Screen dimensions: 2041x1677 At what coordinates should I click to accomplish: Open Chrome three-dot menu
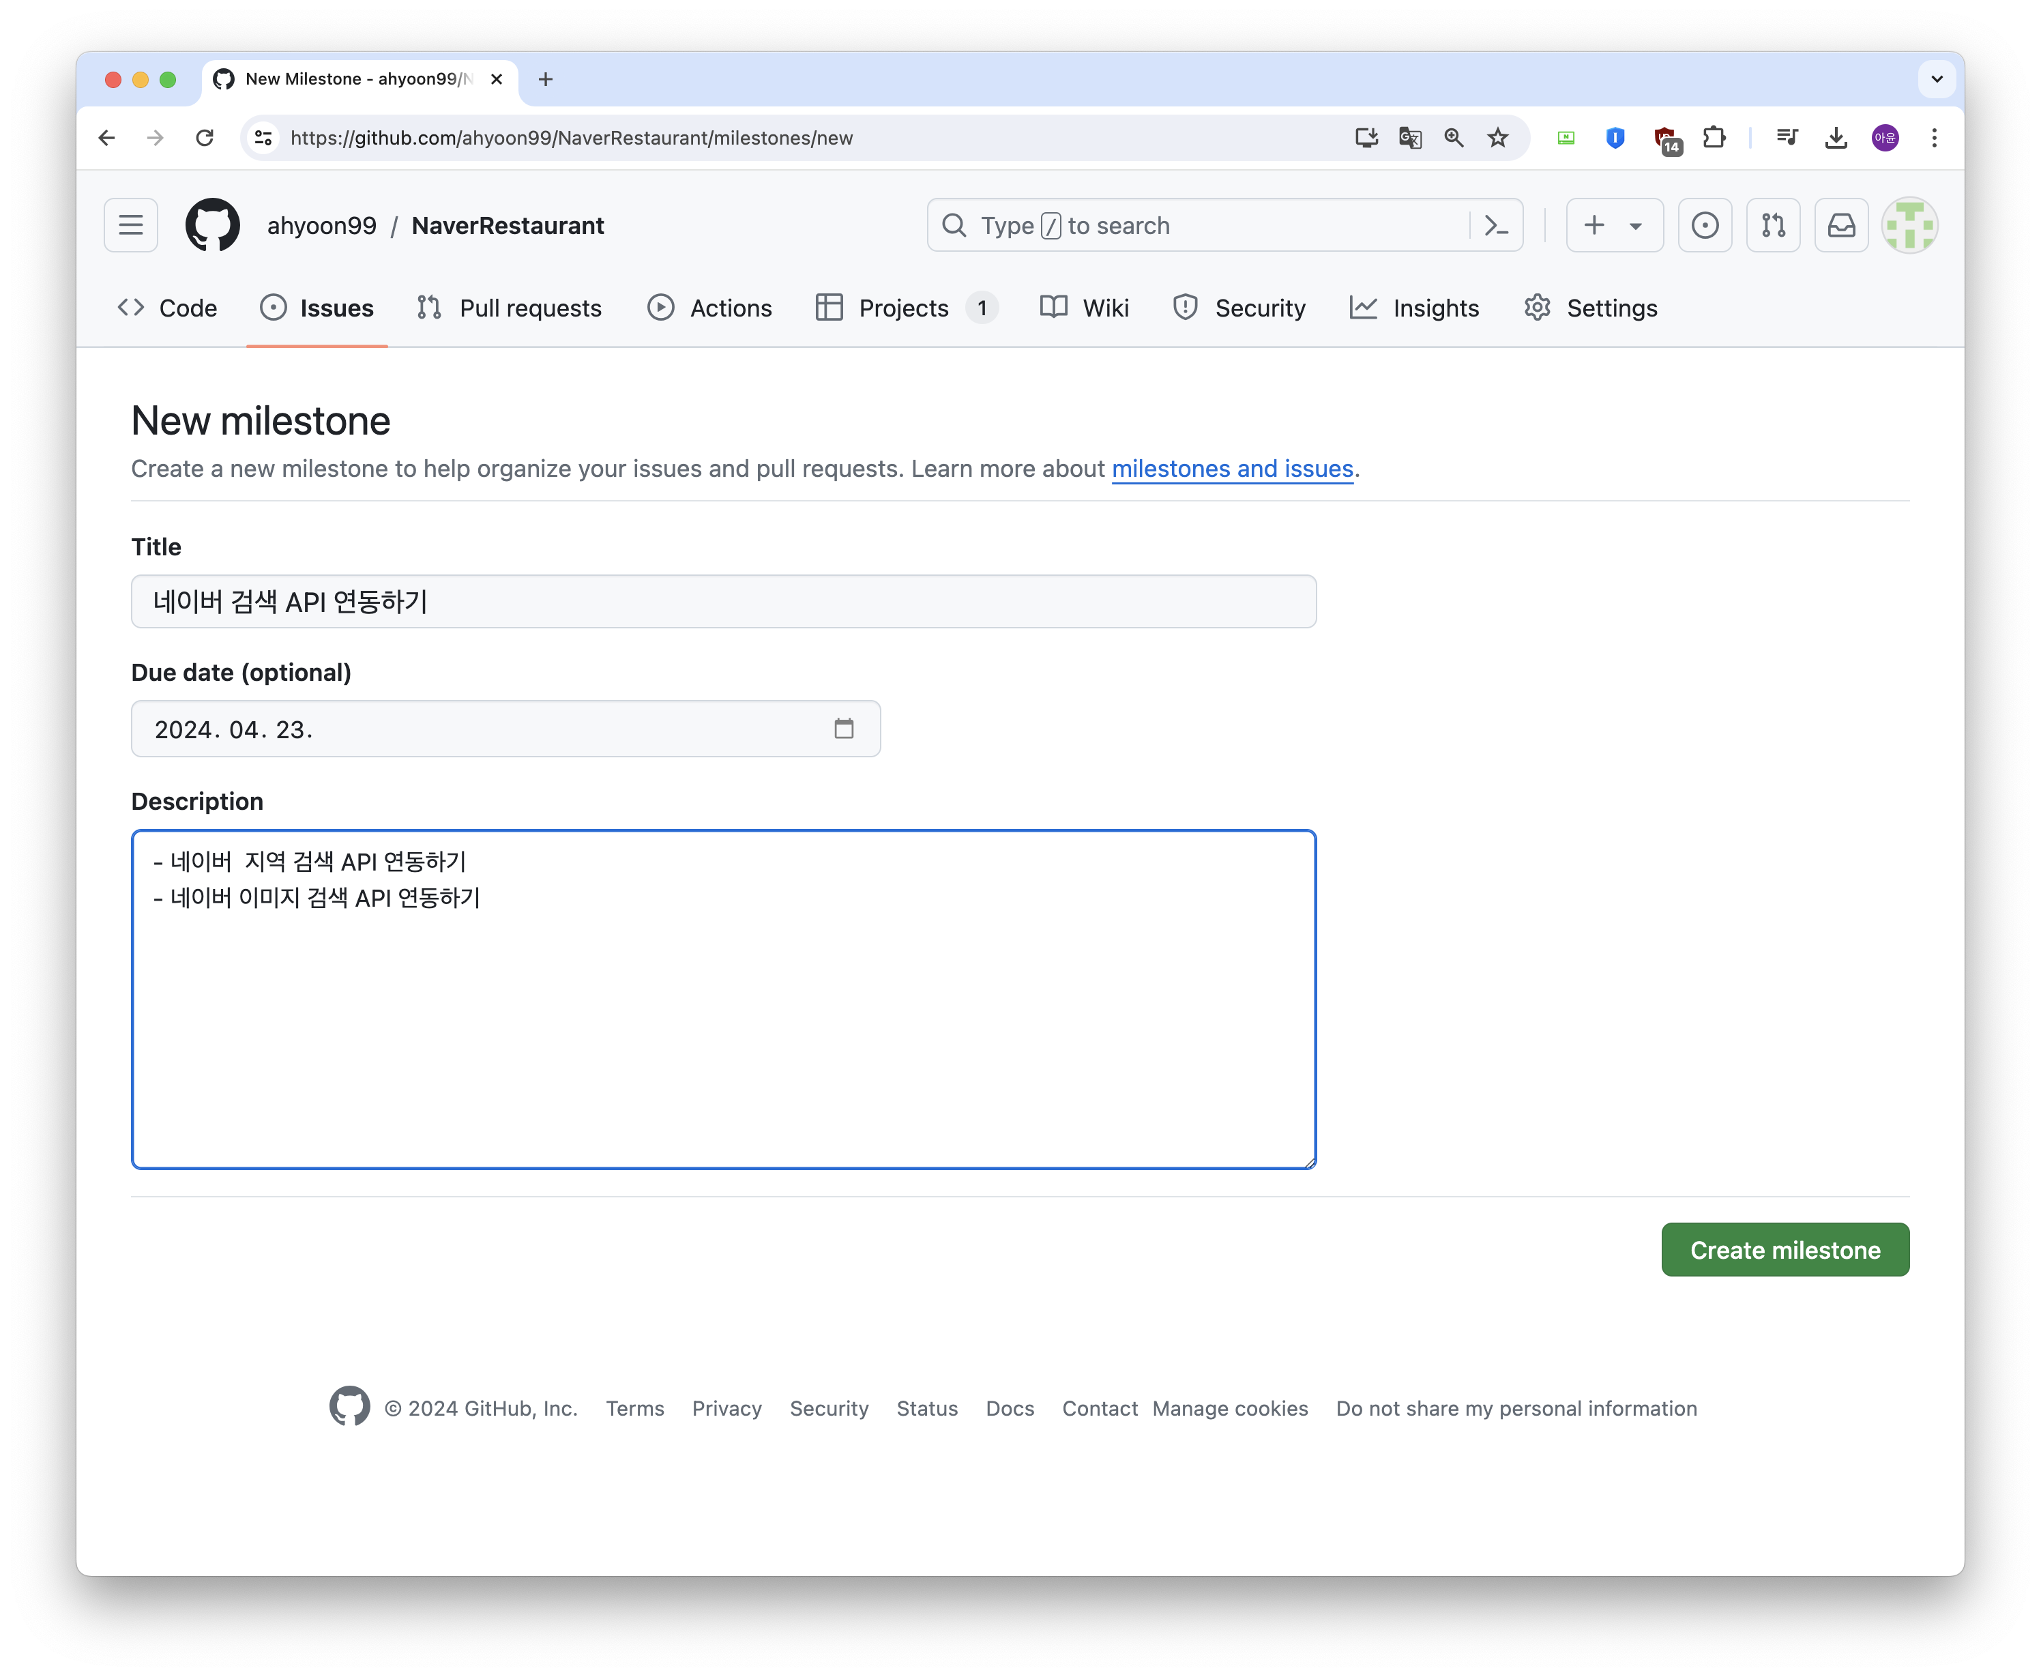pyautogui.click(x=1934, y=138)
